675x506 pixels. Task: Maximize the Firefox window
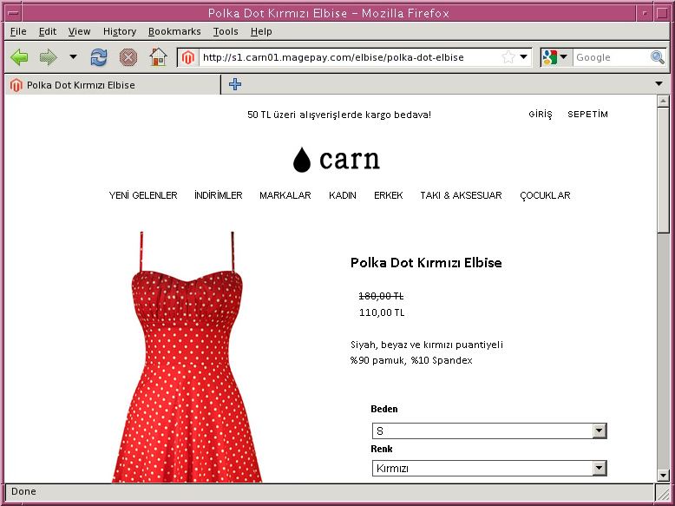point(662,13)
